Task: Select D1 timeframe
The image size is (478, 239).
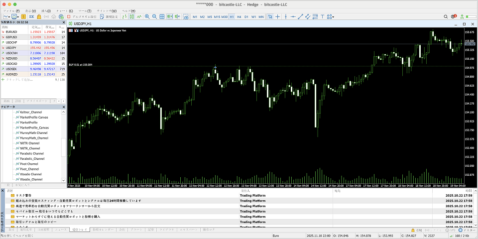Action: point(246,17)
